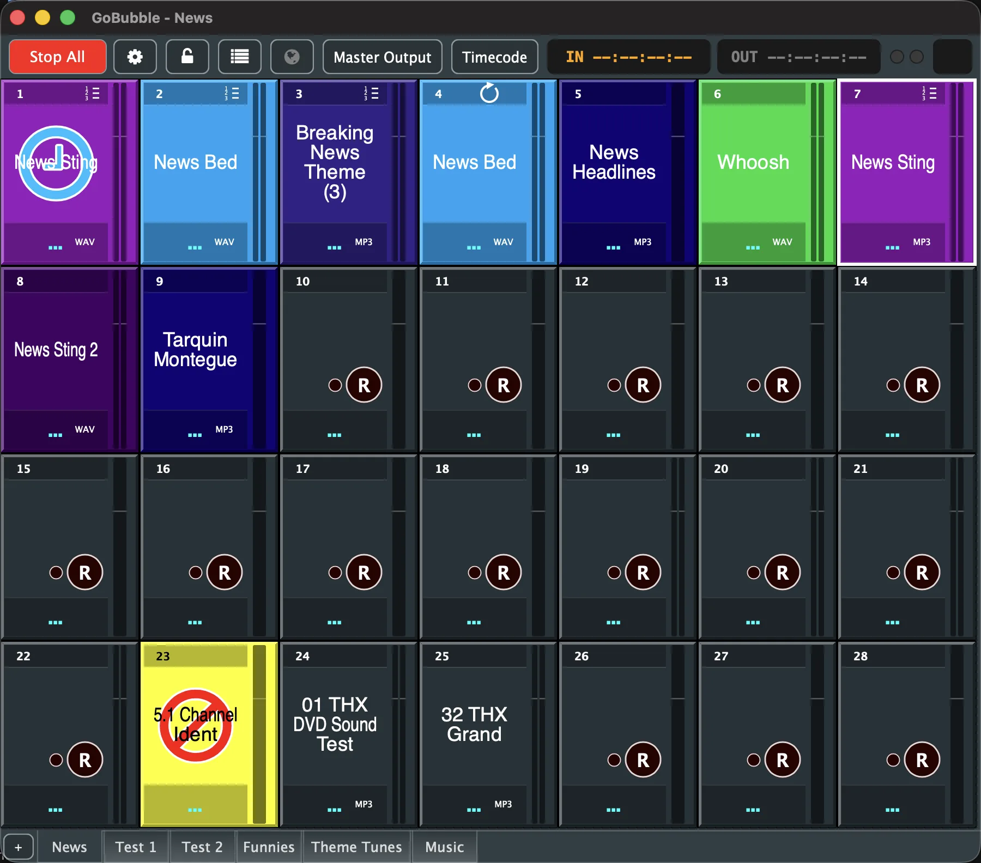Viewport: 981px width, 863px height.
Task: Open options dots on pad 9
Action: [195, 435]
